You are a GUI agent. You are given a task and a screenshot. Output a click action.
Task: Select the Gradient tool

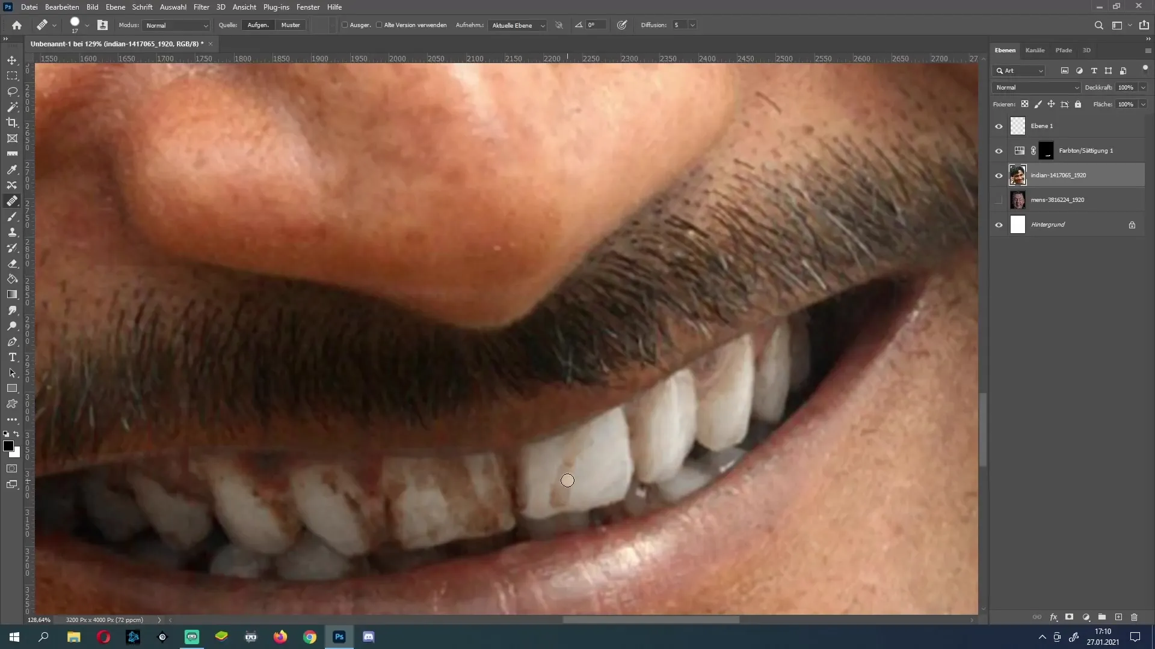[x=12, y=295]
